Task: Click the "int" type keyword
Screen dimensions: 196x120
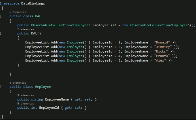Action: [x=34, y=108]
